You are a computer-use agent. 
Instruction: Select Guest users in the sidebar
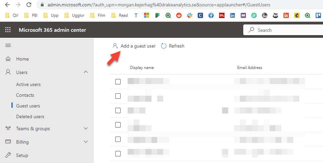28,106
